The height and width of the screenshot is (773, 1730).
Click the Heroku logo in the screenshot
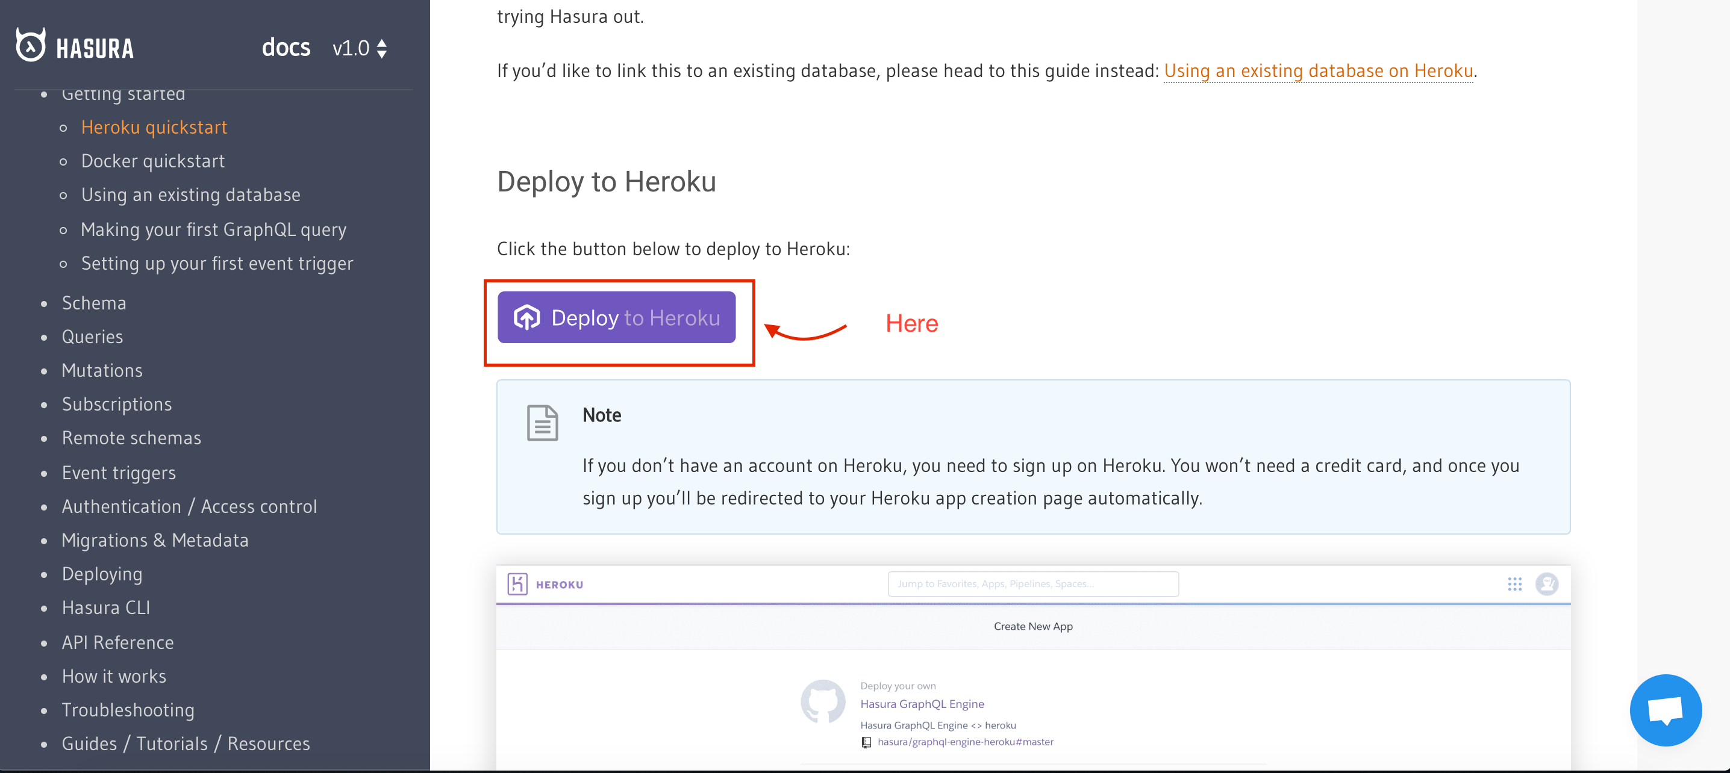(x=544, y=584)
